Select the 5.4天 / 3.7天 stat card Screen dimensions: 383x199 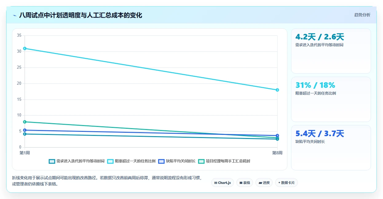[331, 148]
